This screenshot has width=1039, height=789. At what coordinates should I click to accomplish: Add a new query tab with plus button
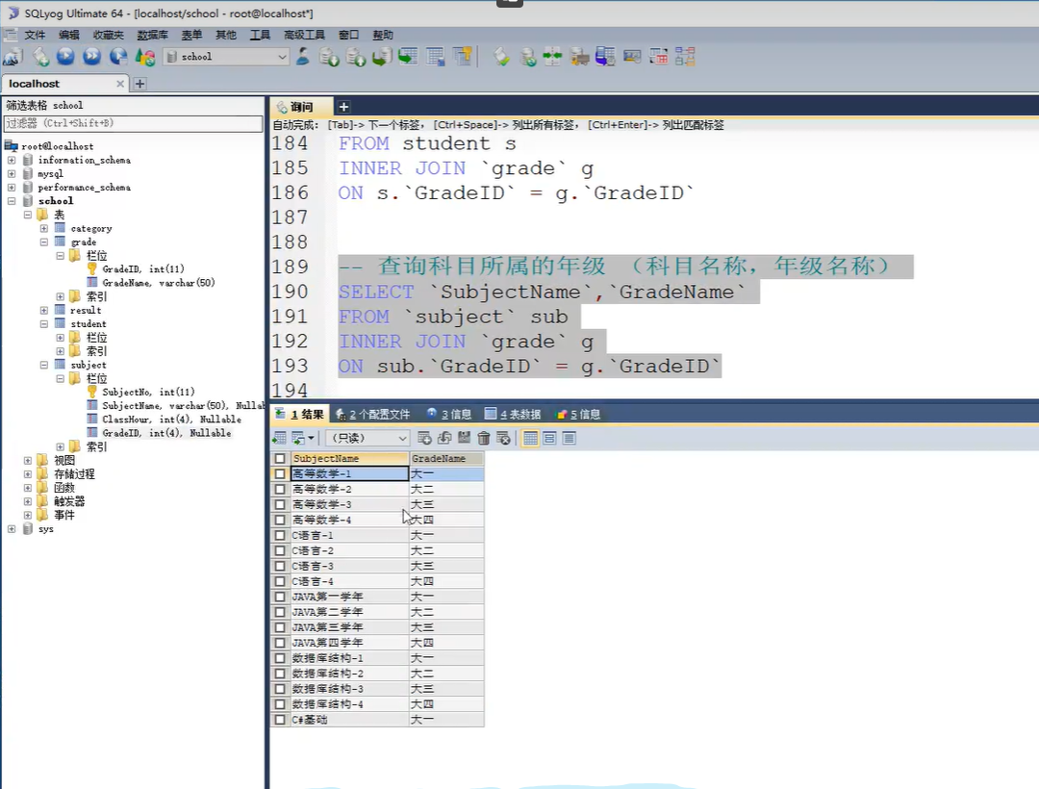point(343,107)
